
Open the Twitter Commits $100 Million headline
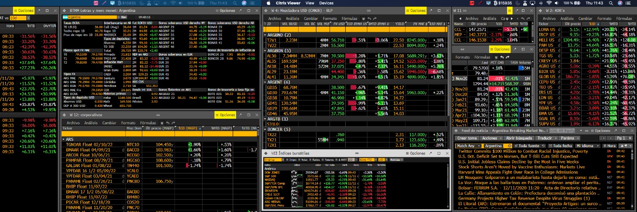point(523,151)
